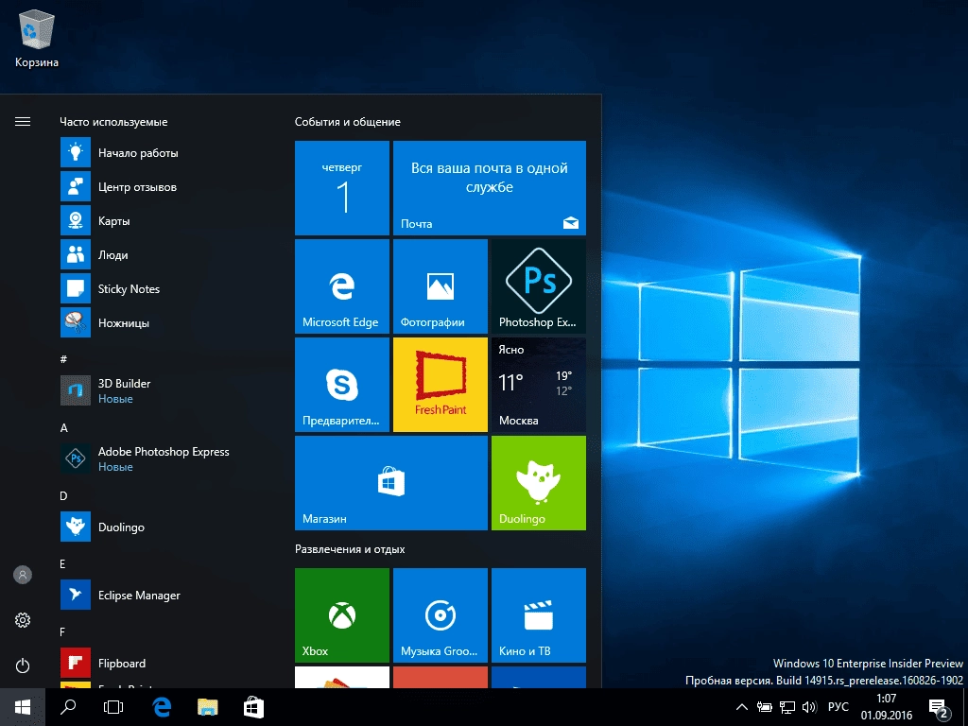The height and width of the screenshot is (726, 968).
Task: Click the letter D section header
Action: click(x=63, y=495)
